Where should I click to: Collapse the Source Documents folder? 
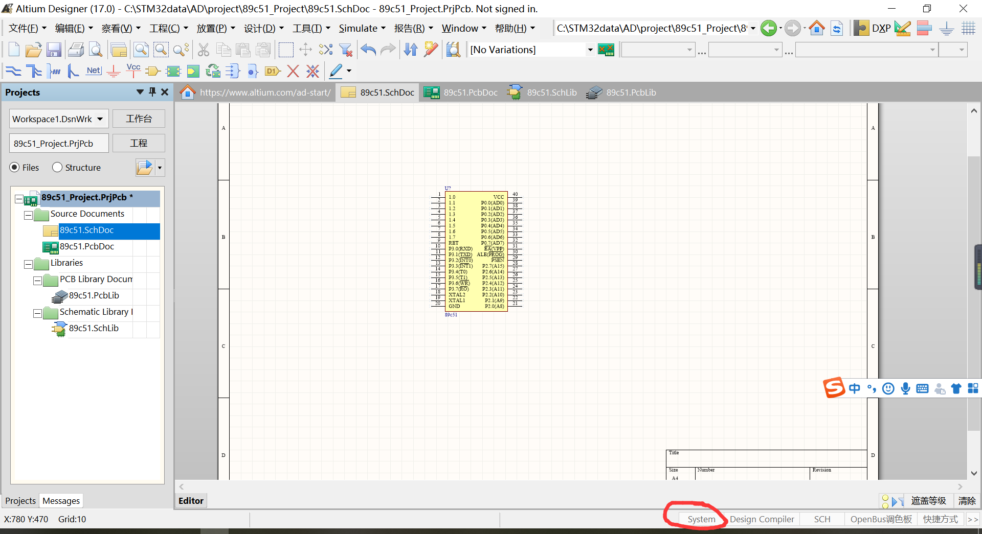pyautogui.click(x=28, y=215)
